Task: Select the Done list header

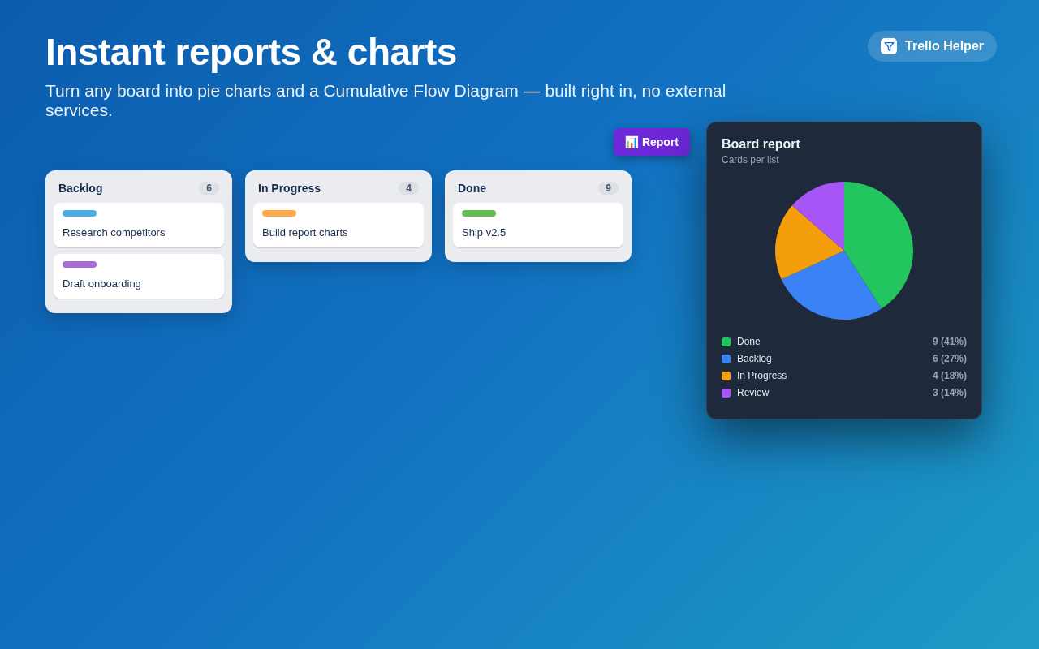Action: point(472,188)
